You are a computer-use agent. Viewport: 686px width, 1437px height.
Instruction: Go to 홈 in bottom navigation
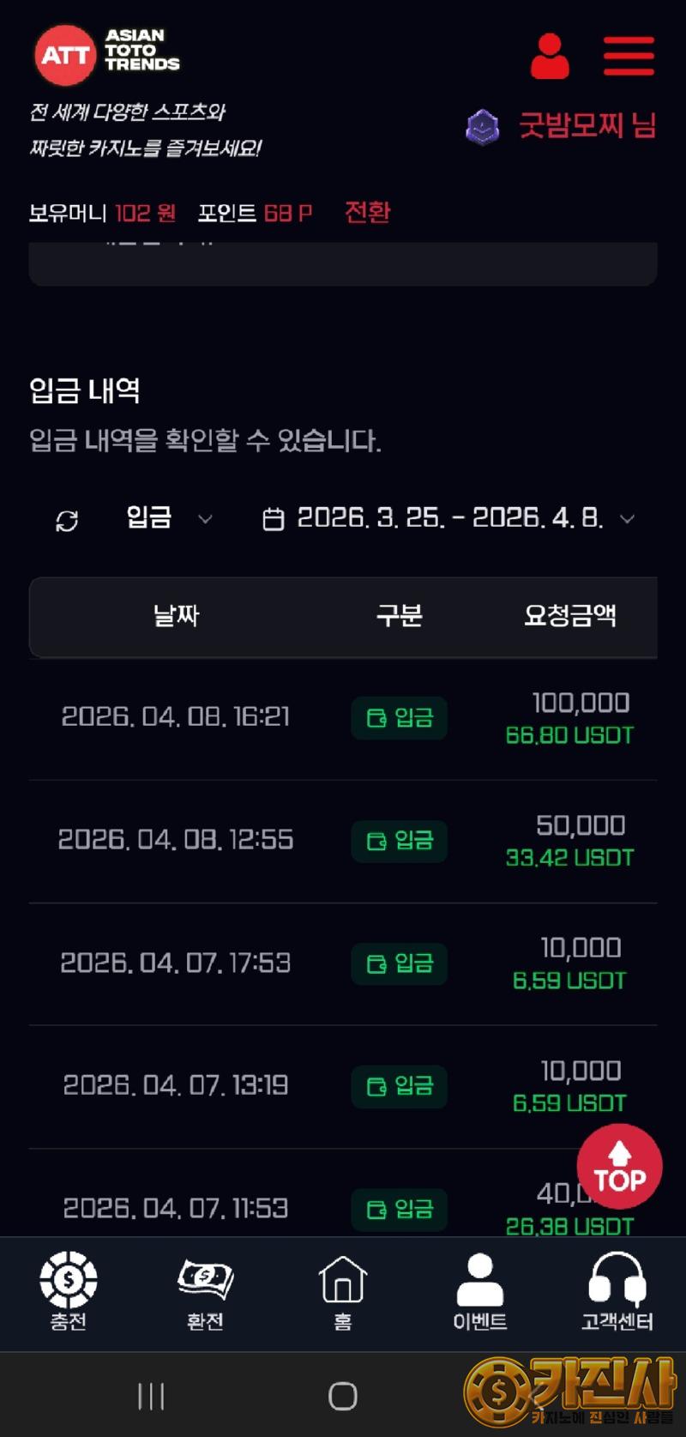[343, 1291]
